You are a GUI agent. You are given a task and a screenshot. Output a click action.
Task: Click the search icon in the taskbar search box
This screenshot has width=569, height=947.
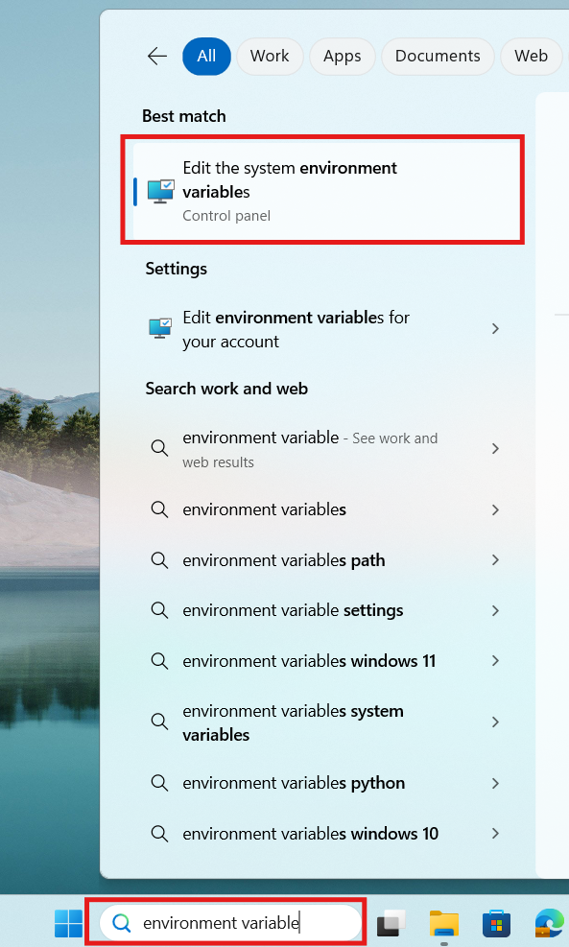click(121, 922)
